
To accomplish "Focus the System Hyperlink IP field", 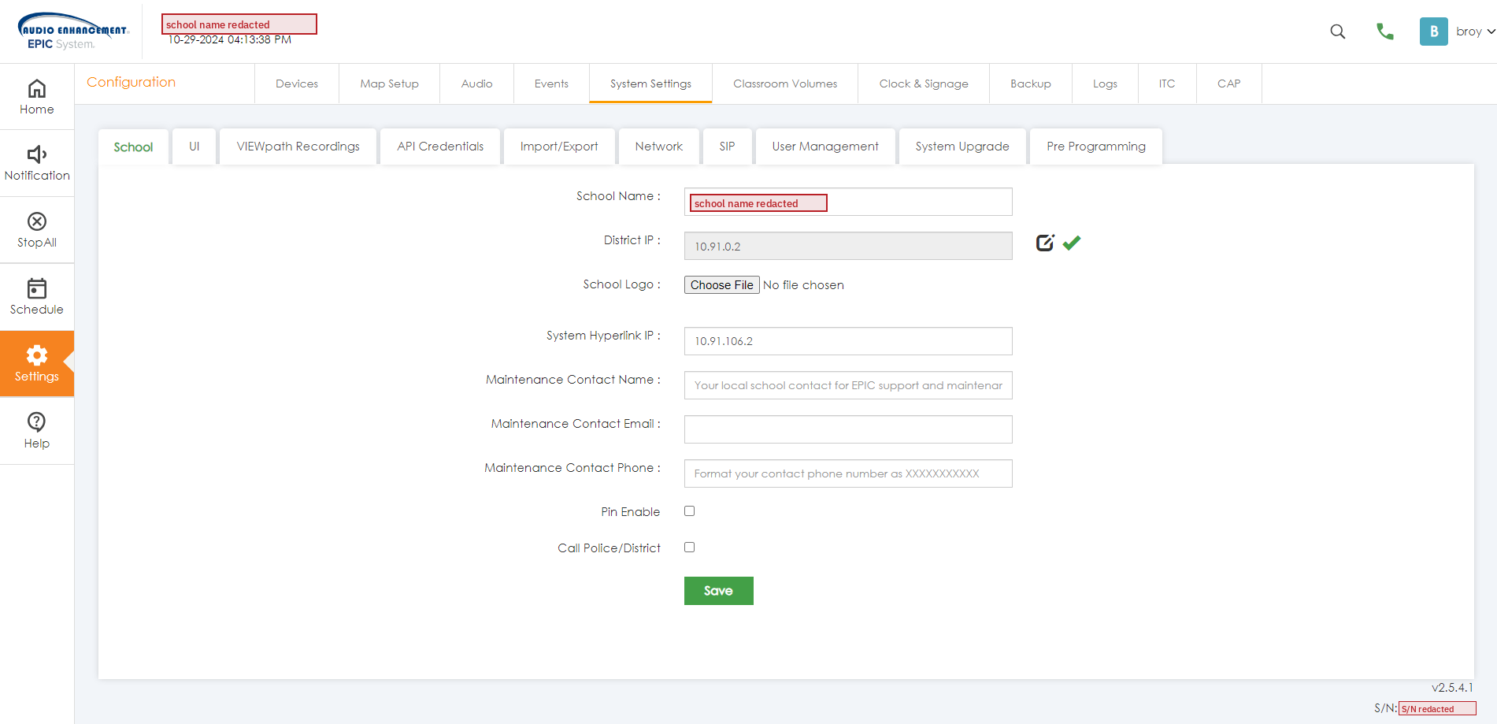I will 848,341.
